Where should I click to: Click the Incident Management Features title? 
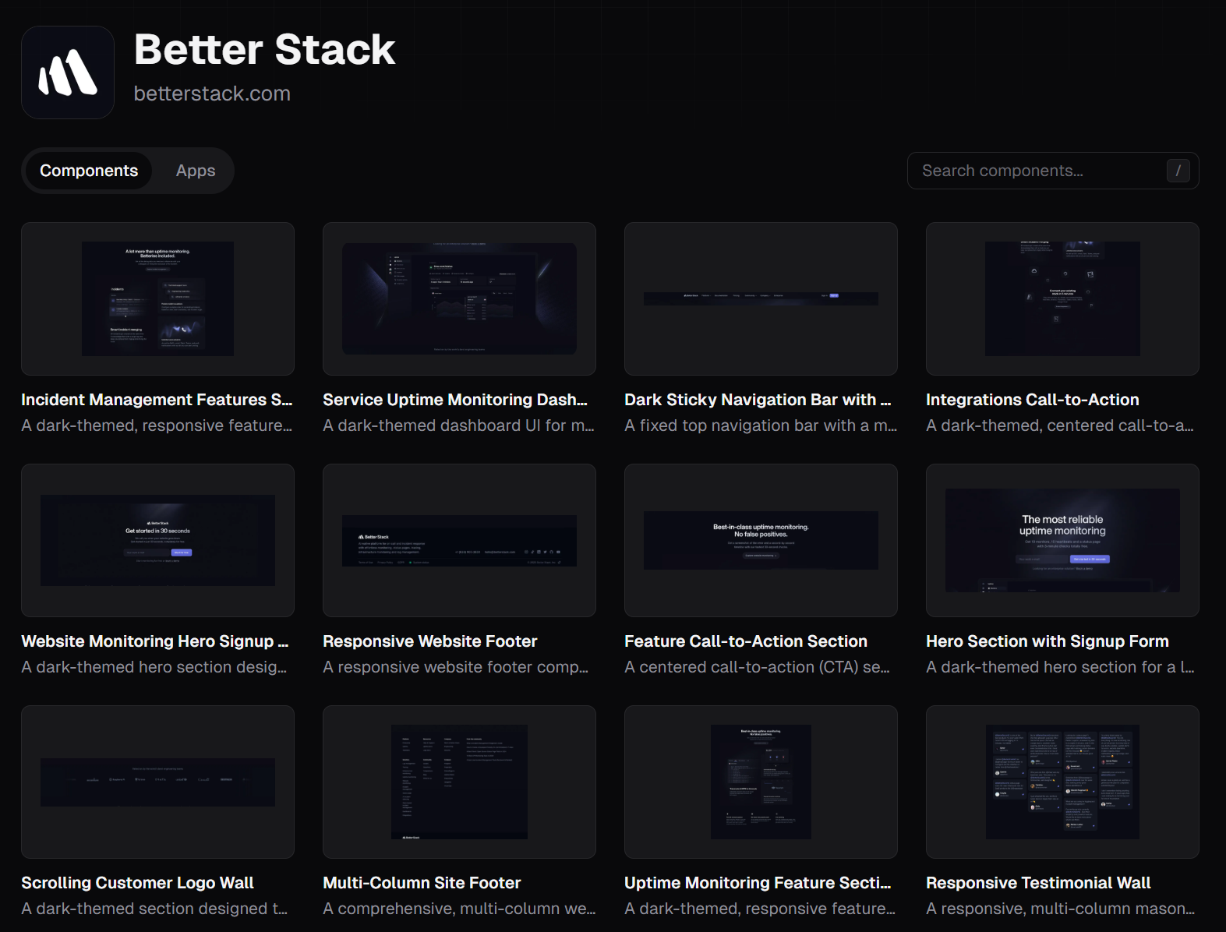157,400
